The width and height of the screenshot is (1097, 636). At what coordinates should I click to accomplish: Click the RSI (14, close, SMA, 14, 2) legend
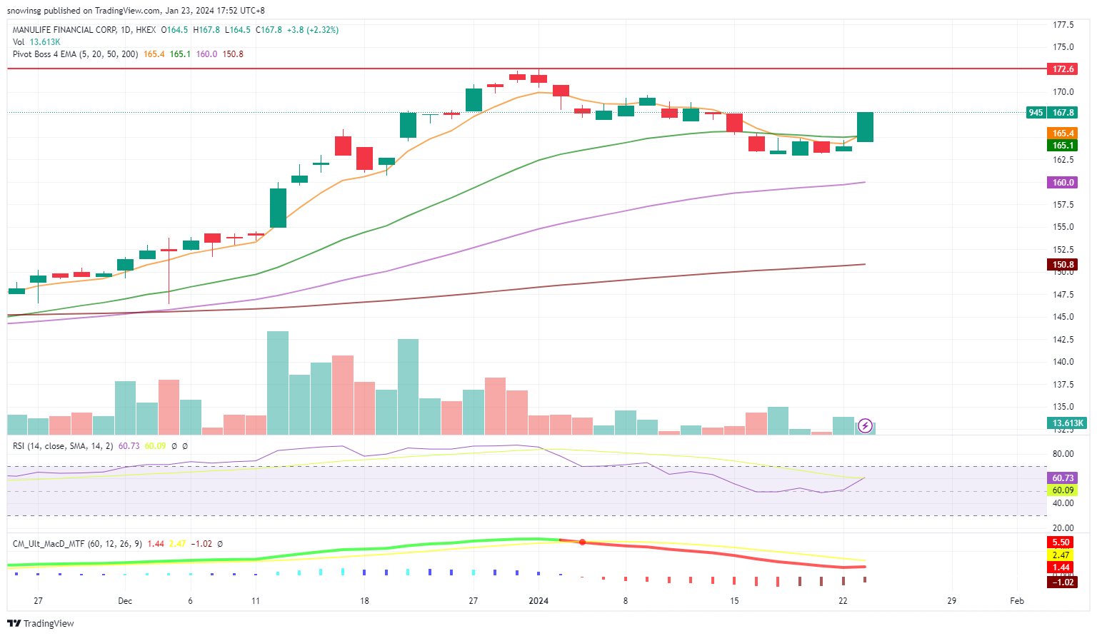point(63,446)
